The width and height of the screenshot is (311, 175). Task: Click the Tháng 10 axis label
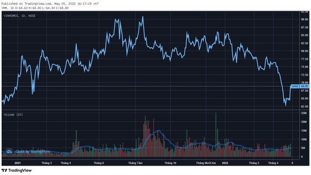[170, 163]
